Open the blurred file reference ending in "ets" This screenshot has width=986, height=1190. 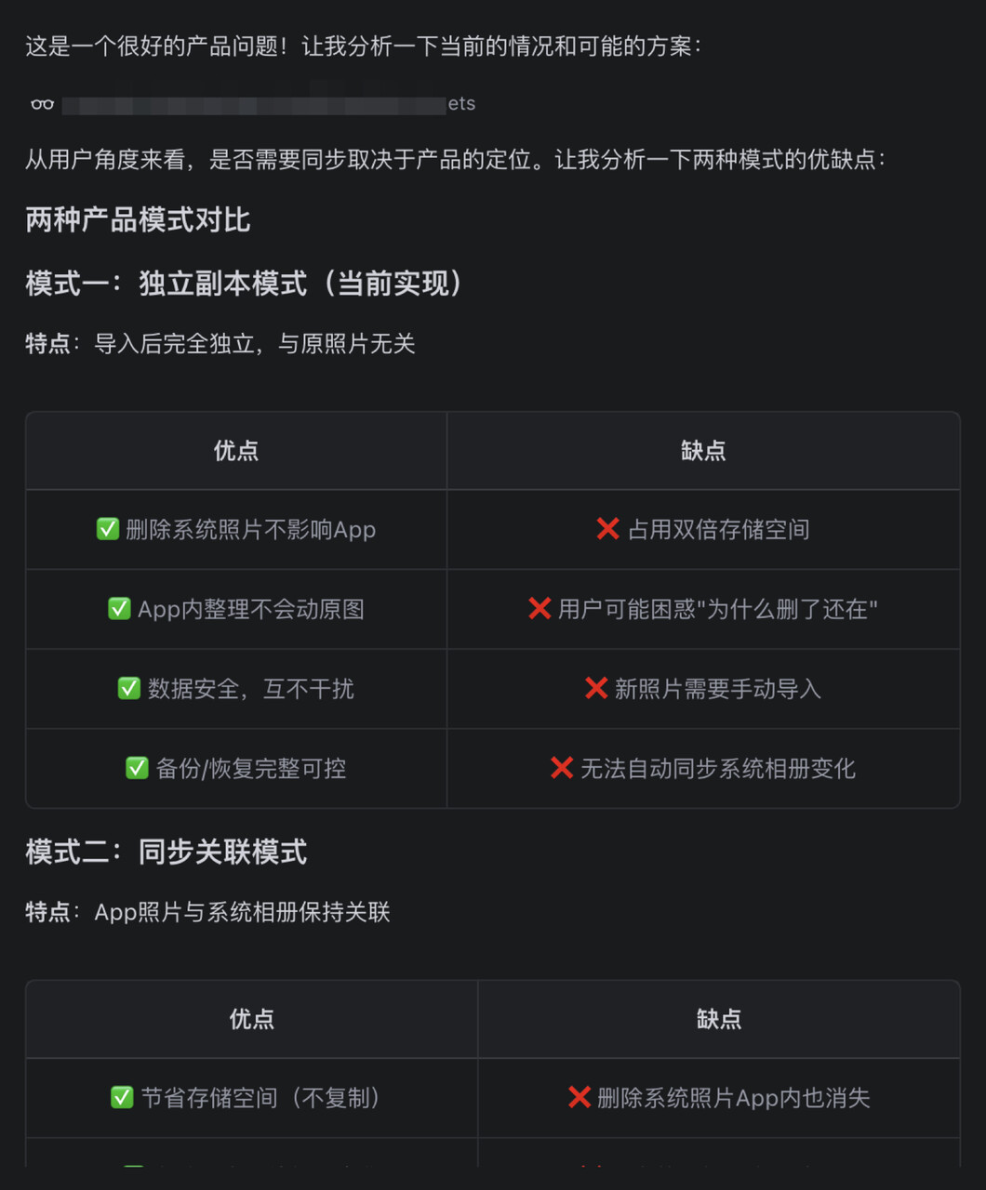tap(268, 104)
